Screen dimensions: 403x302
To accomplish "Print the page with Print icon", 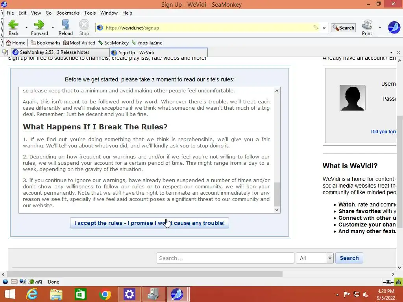I will coord(367,28).
